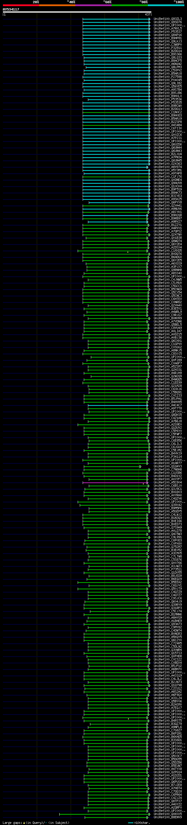This screenshot has height=825, width=187.
Task: Click the green ~80% legend segment
Action: (130, 5)
